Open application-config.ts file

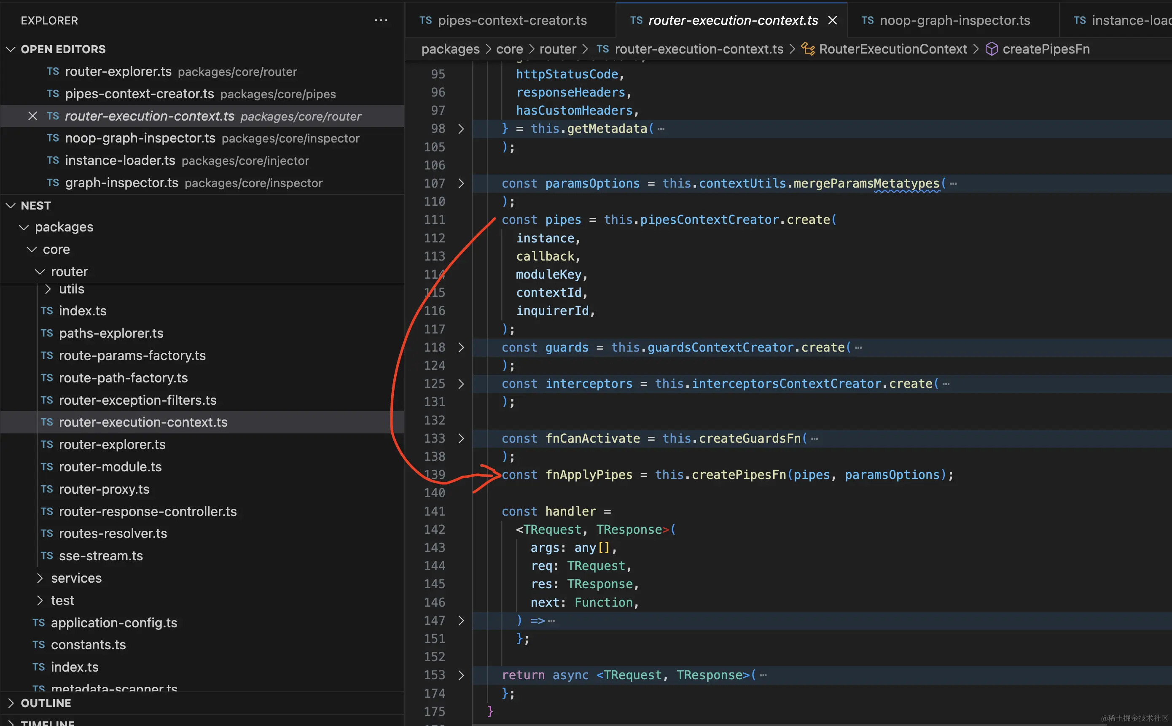[202, 623]
